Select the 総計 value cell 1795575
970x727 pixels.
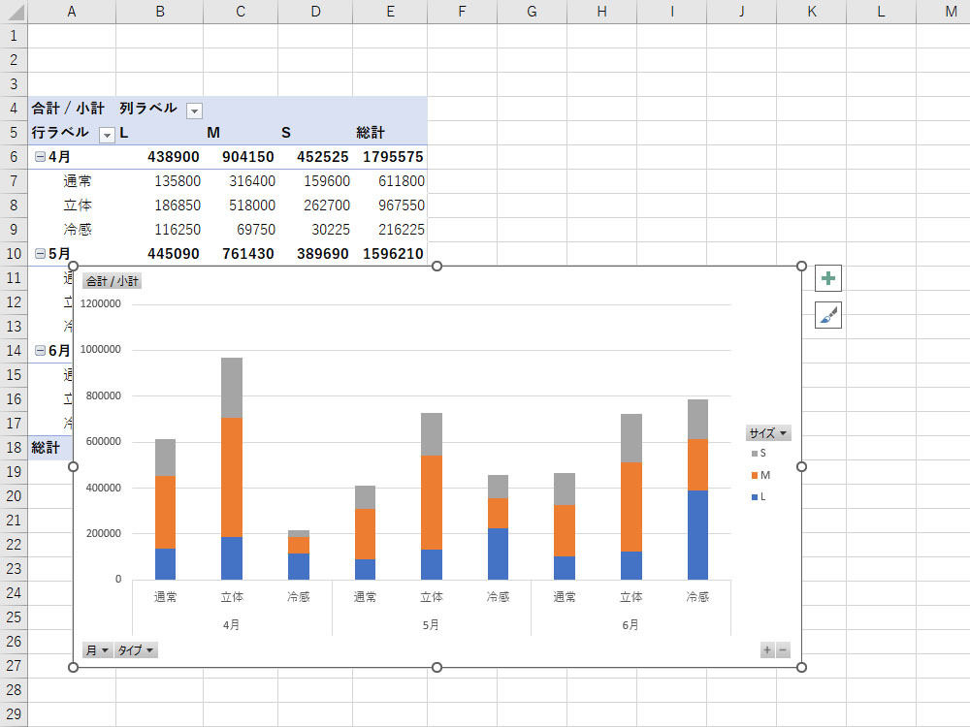click(x=392, y=157)
